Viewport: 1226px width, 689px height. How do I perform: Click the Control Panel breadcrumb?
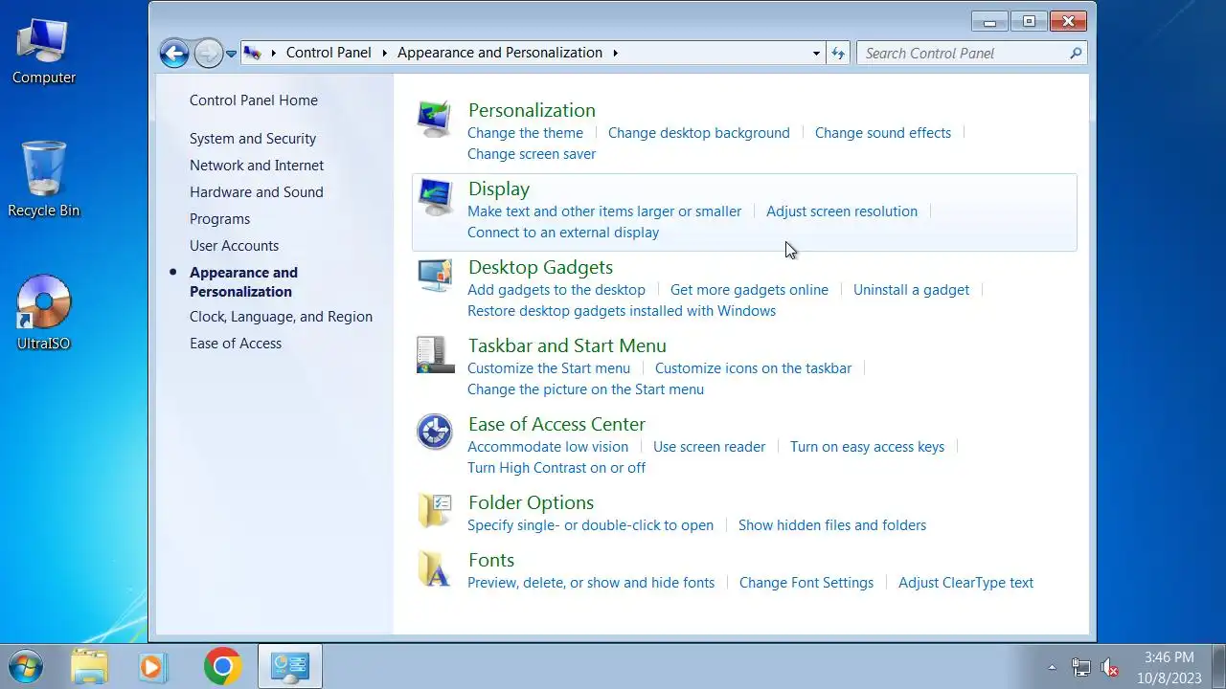point(329,53)
